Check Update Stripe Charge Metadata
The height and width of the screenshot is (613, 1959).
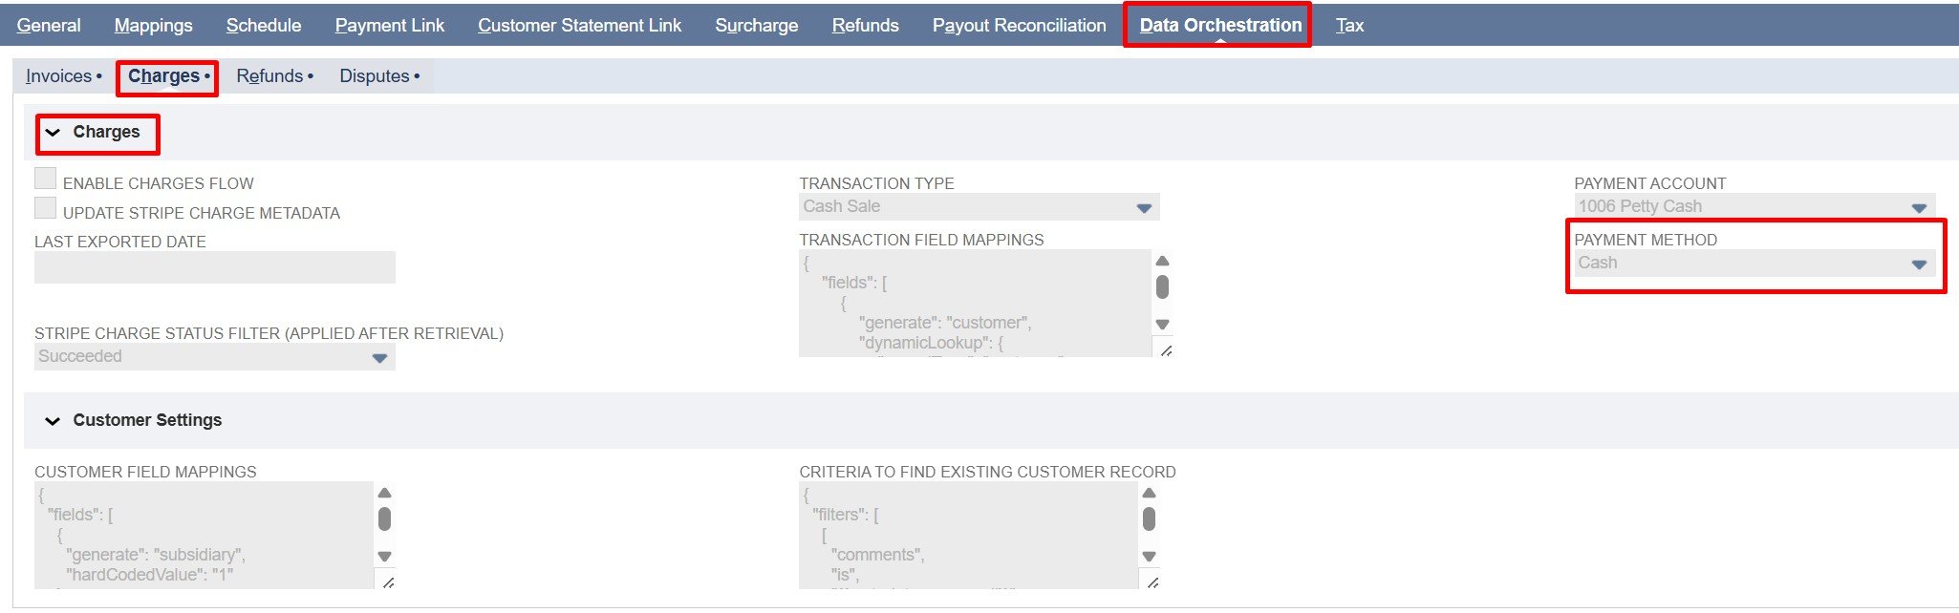[45, 208]
